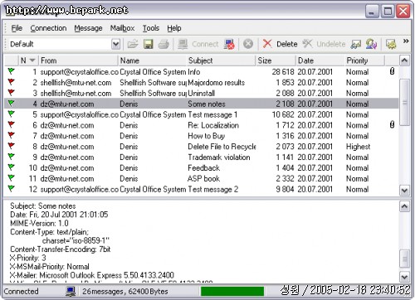
Task: Select message with subject "Majordomo results"
Action: coord(202,82)
